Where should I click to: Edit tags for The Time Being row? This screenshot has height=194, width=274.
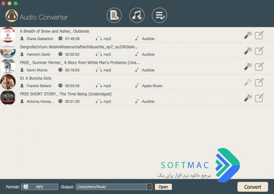tap(259, 98)
